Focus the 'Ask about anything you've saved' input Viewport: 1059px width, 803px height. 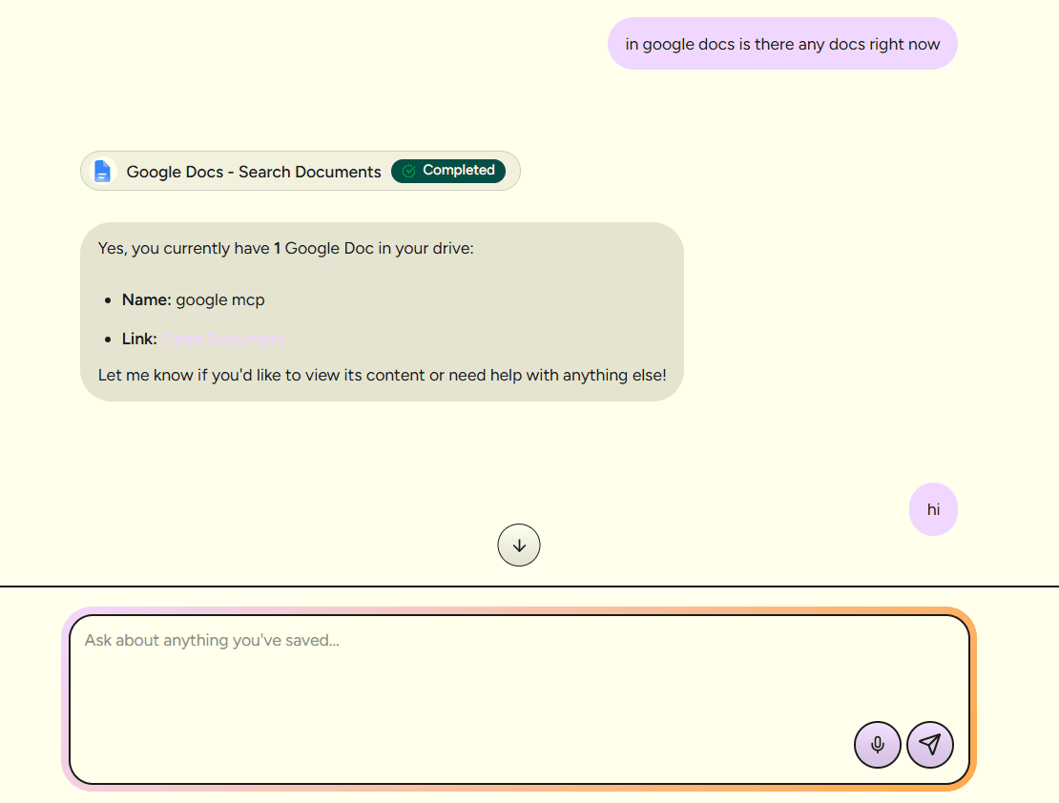(519, 699)
